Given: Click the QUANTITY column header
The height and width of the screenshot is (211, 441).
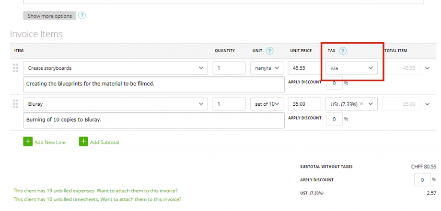Looking at the screenshot, I should pyautogui.click(x=225, y=51).
